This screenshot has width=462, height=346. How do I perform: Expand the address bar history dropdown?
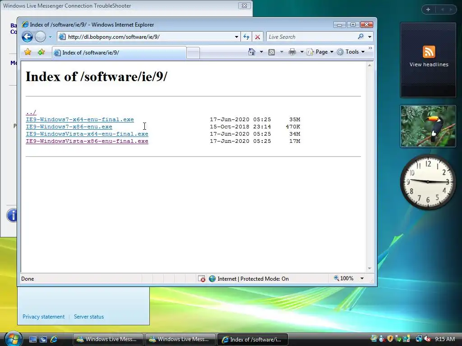(236, 37)
